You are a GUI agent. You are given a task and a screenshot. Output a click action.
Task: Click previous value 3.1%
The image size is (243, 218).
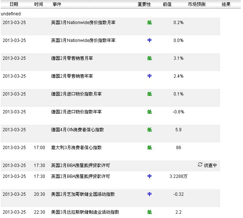pos(178,58)
